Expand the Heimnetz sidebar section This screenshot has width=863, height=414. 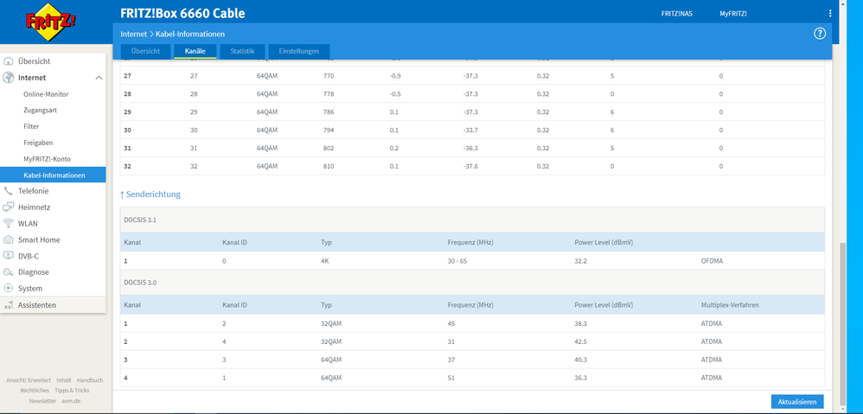tap(34, 207)
